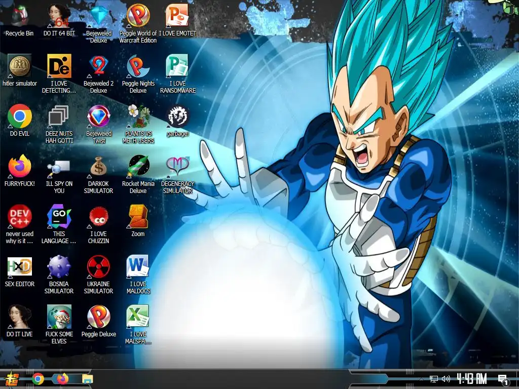Image resolution: width=519 pixels, height=389 pixels.
Task: Show hidden tray icons chevron
Action: point(421,379)
